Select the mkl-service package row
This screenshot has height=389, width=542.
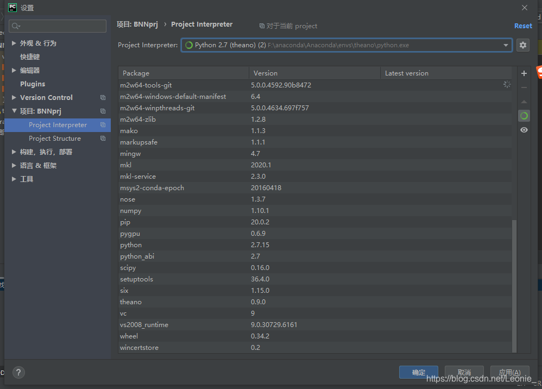(x=315, y=177)
